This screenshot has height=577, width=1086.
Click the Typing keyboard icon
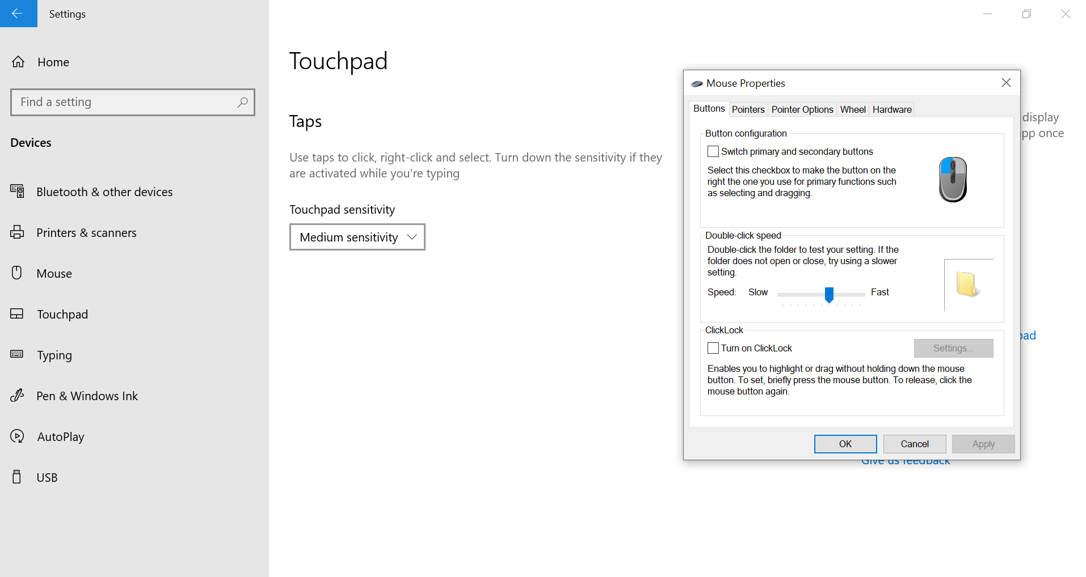tap(17, 354)
